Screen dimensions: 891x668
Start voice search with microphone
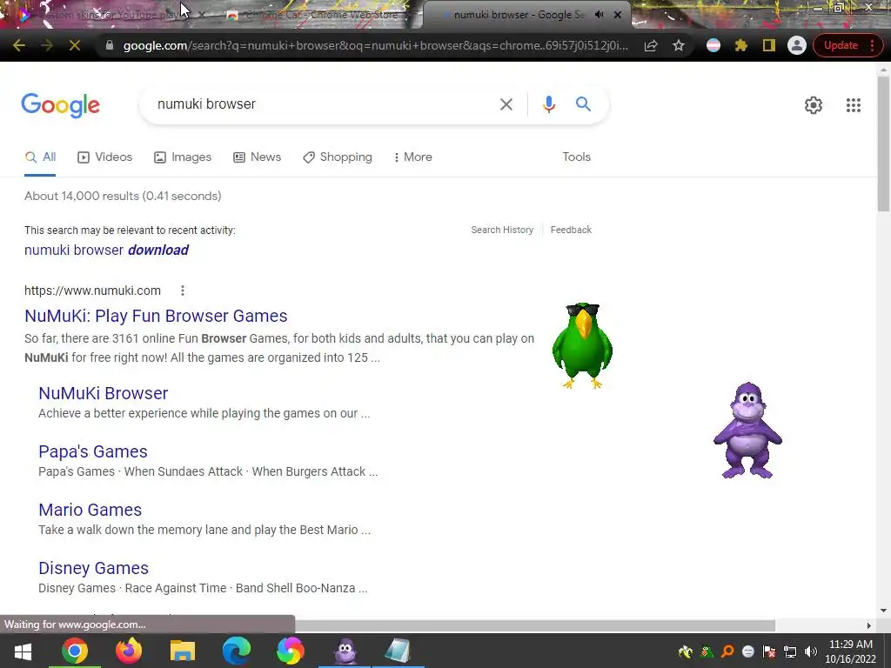(548, 104)
